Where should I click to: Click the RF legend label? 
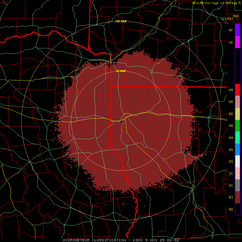(x=231, y=30)
